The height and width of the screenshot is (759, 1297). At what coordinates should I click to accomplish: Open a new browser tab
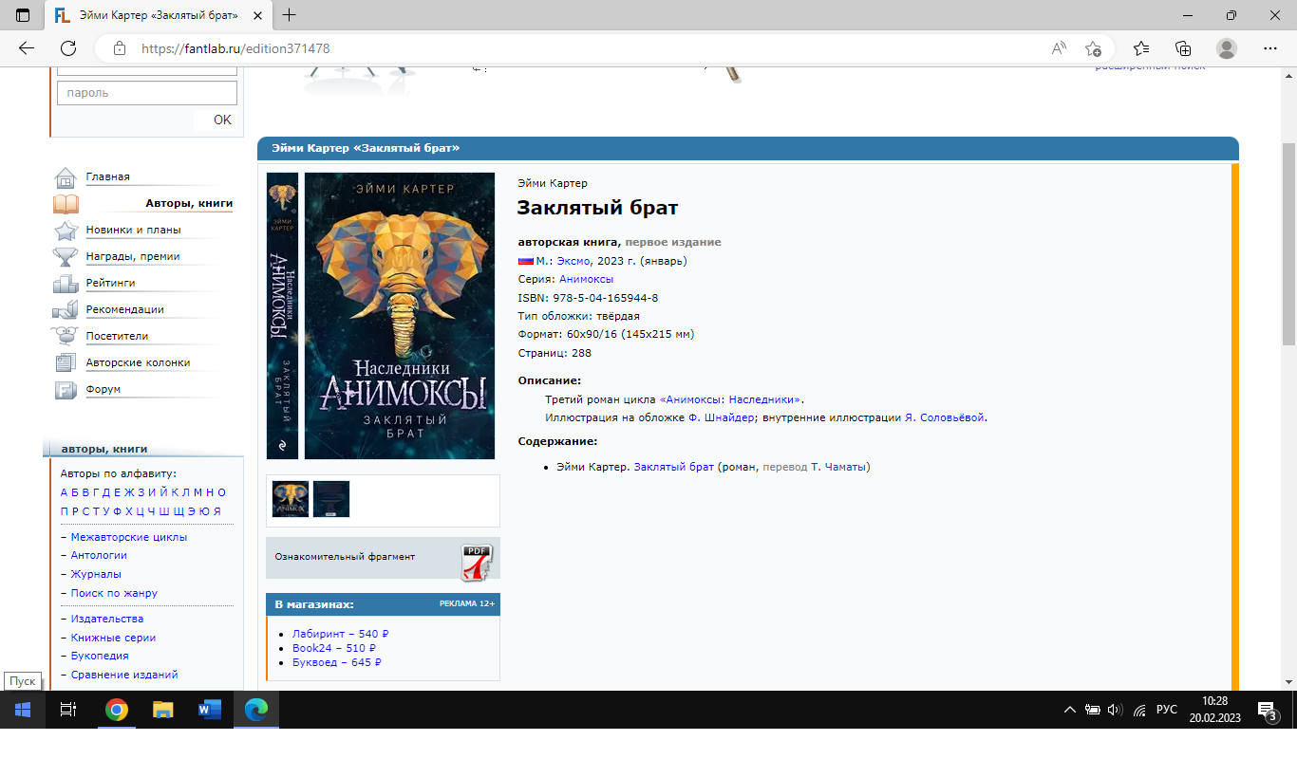pyautogui.click(x=290, y=15)
